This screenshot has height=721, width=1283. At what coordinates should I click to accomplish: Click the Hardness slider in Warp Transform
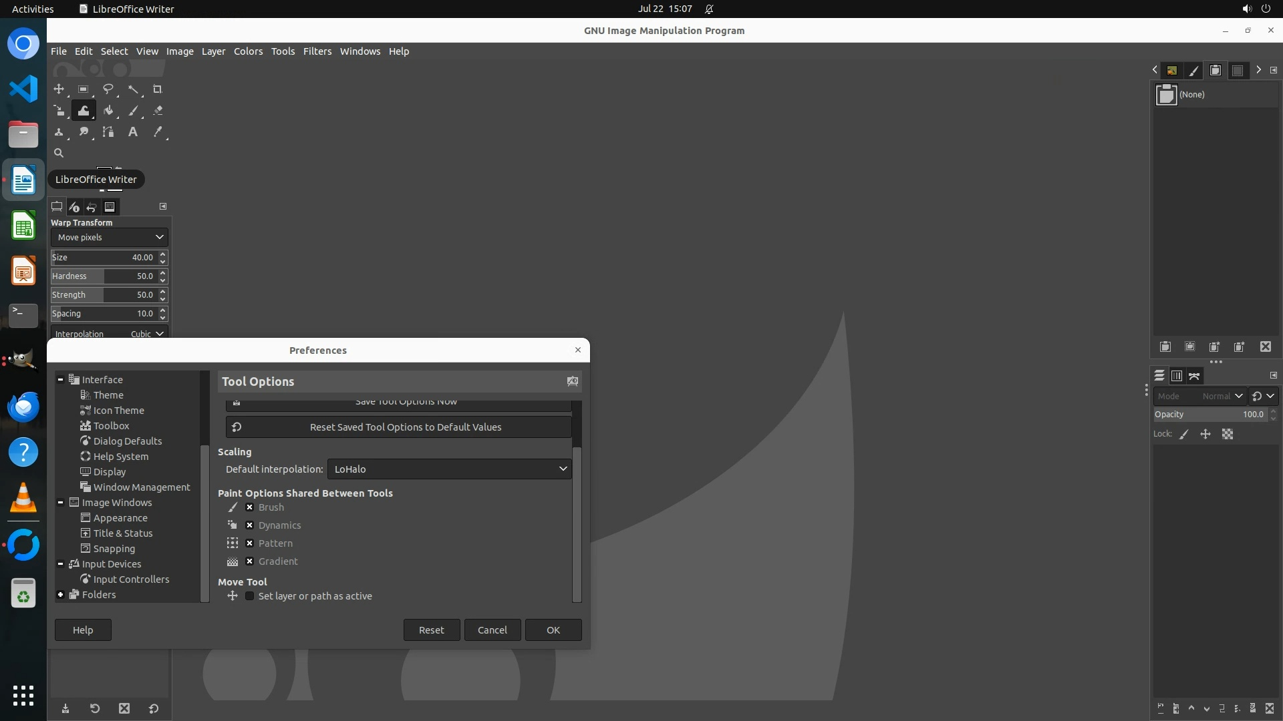click(104, 276)
